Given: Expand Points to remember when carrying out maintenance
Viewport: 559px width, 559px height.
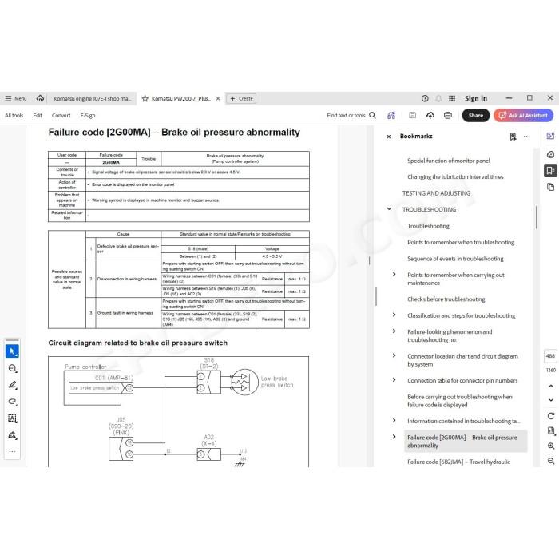Looking at the screenshot, I should (394, 274).
